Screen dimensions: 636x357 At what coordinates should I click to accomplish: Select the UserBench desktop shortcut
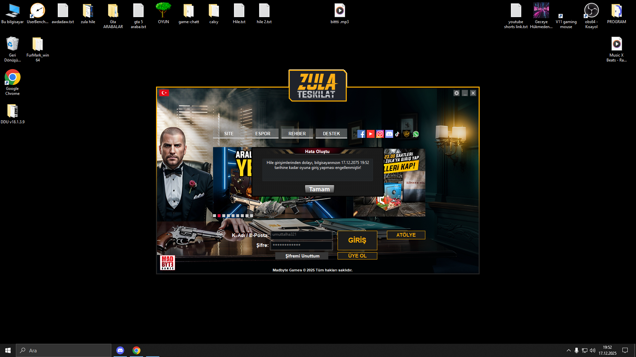coord(38,14)
